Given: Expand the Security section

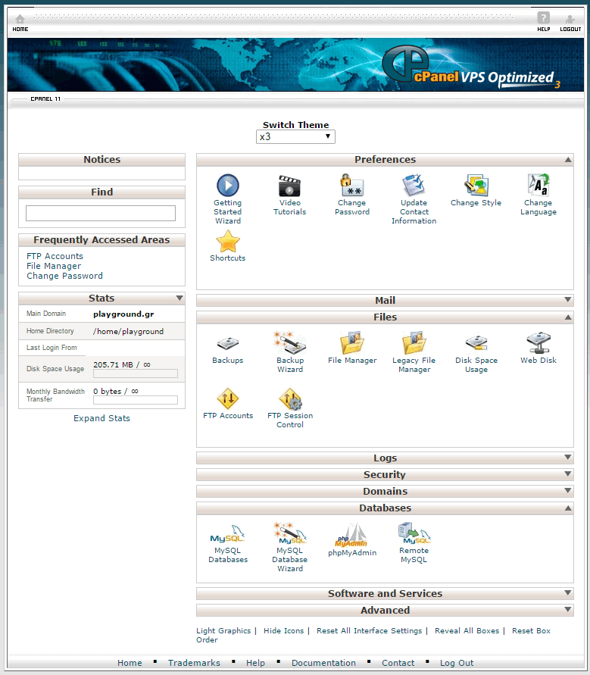Looking at the screenshot, I should (568, 474).
